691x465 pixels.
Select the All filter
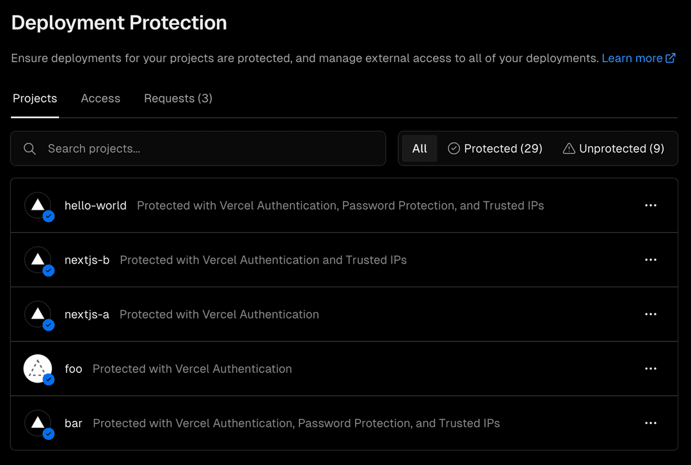point(420,148)
